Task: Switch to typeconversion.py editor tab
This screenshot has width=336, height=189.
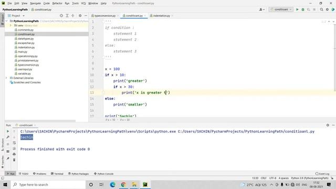Action: point(105,16)
